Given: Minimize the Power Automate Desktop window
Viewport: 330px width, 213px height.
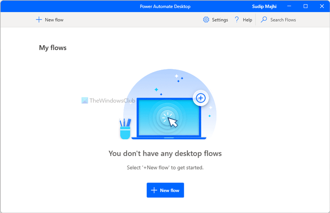Looking at the screenshot, I should (289, 6).
